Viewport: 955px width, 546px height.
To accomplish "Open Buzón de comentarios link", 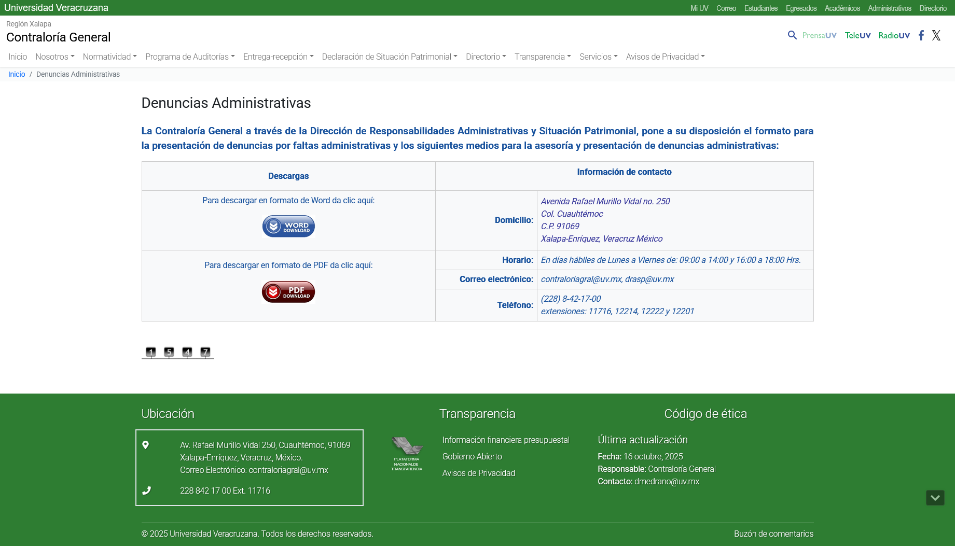I will (773, 534).
